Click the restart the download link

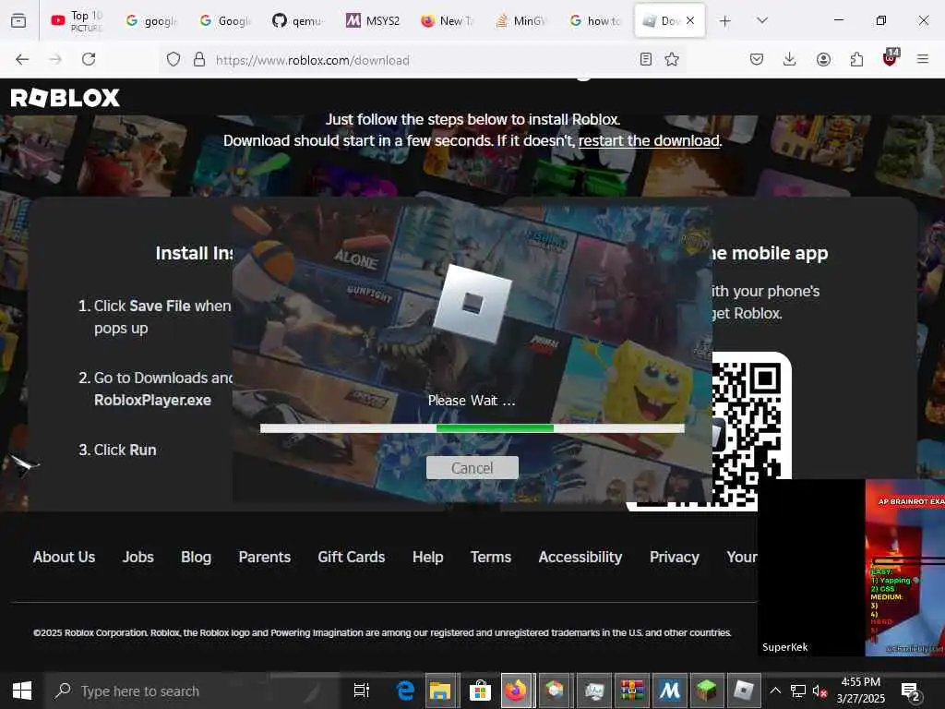(649, 140)
